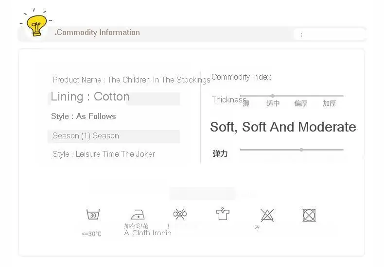Select 'Product Name : The Children In The Stockings'
Image resolution: width=384 pixels, height=267 pixels.
coord(132,80)
